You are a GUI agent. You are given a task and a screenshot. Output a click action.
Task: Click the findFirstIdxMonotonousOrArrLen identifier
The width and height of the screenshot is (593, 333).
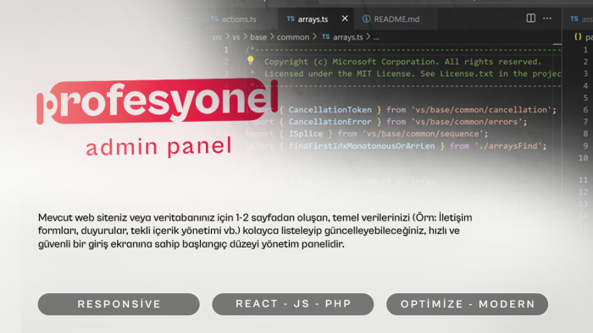pos(362,146)
